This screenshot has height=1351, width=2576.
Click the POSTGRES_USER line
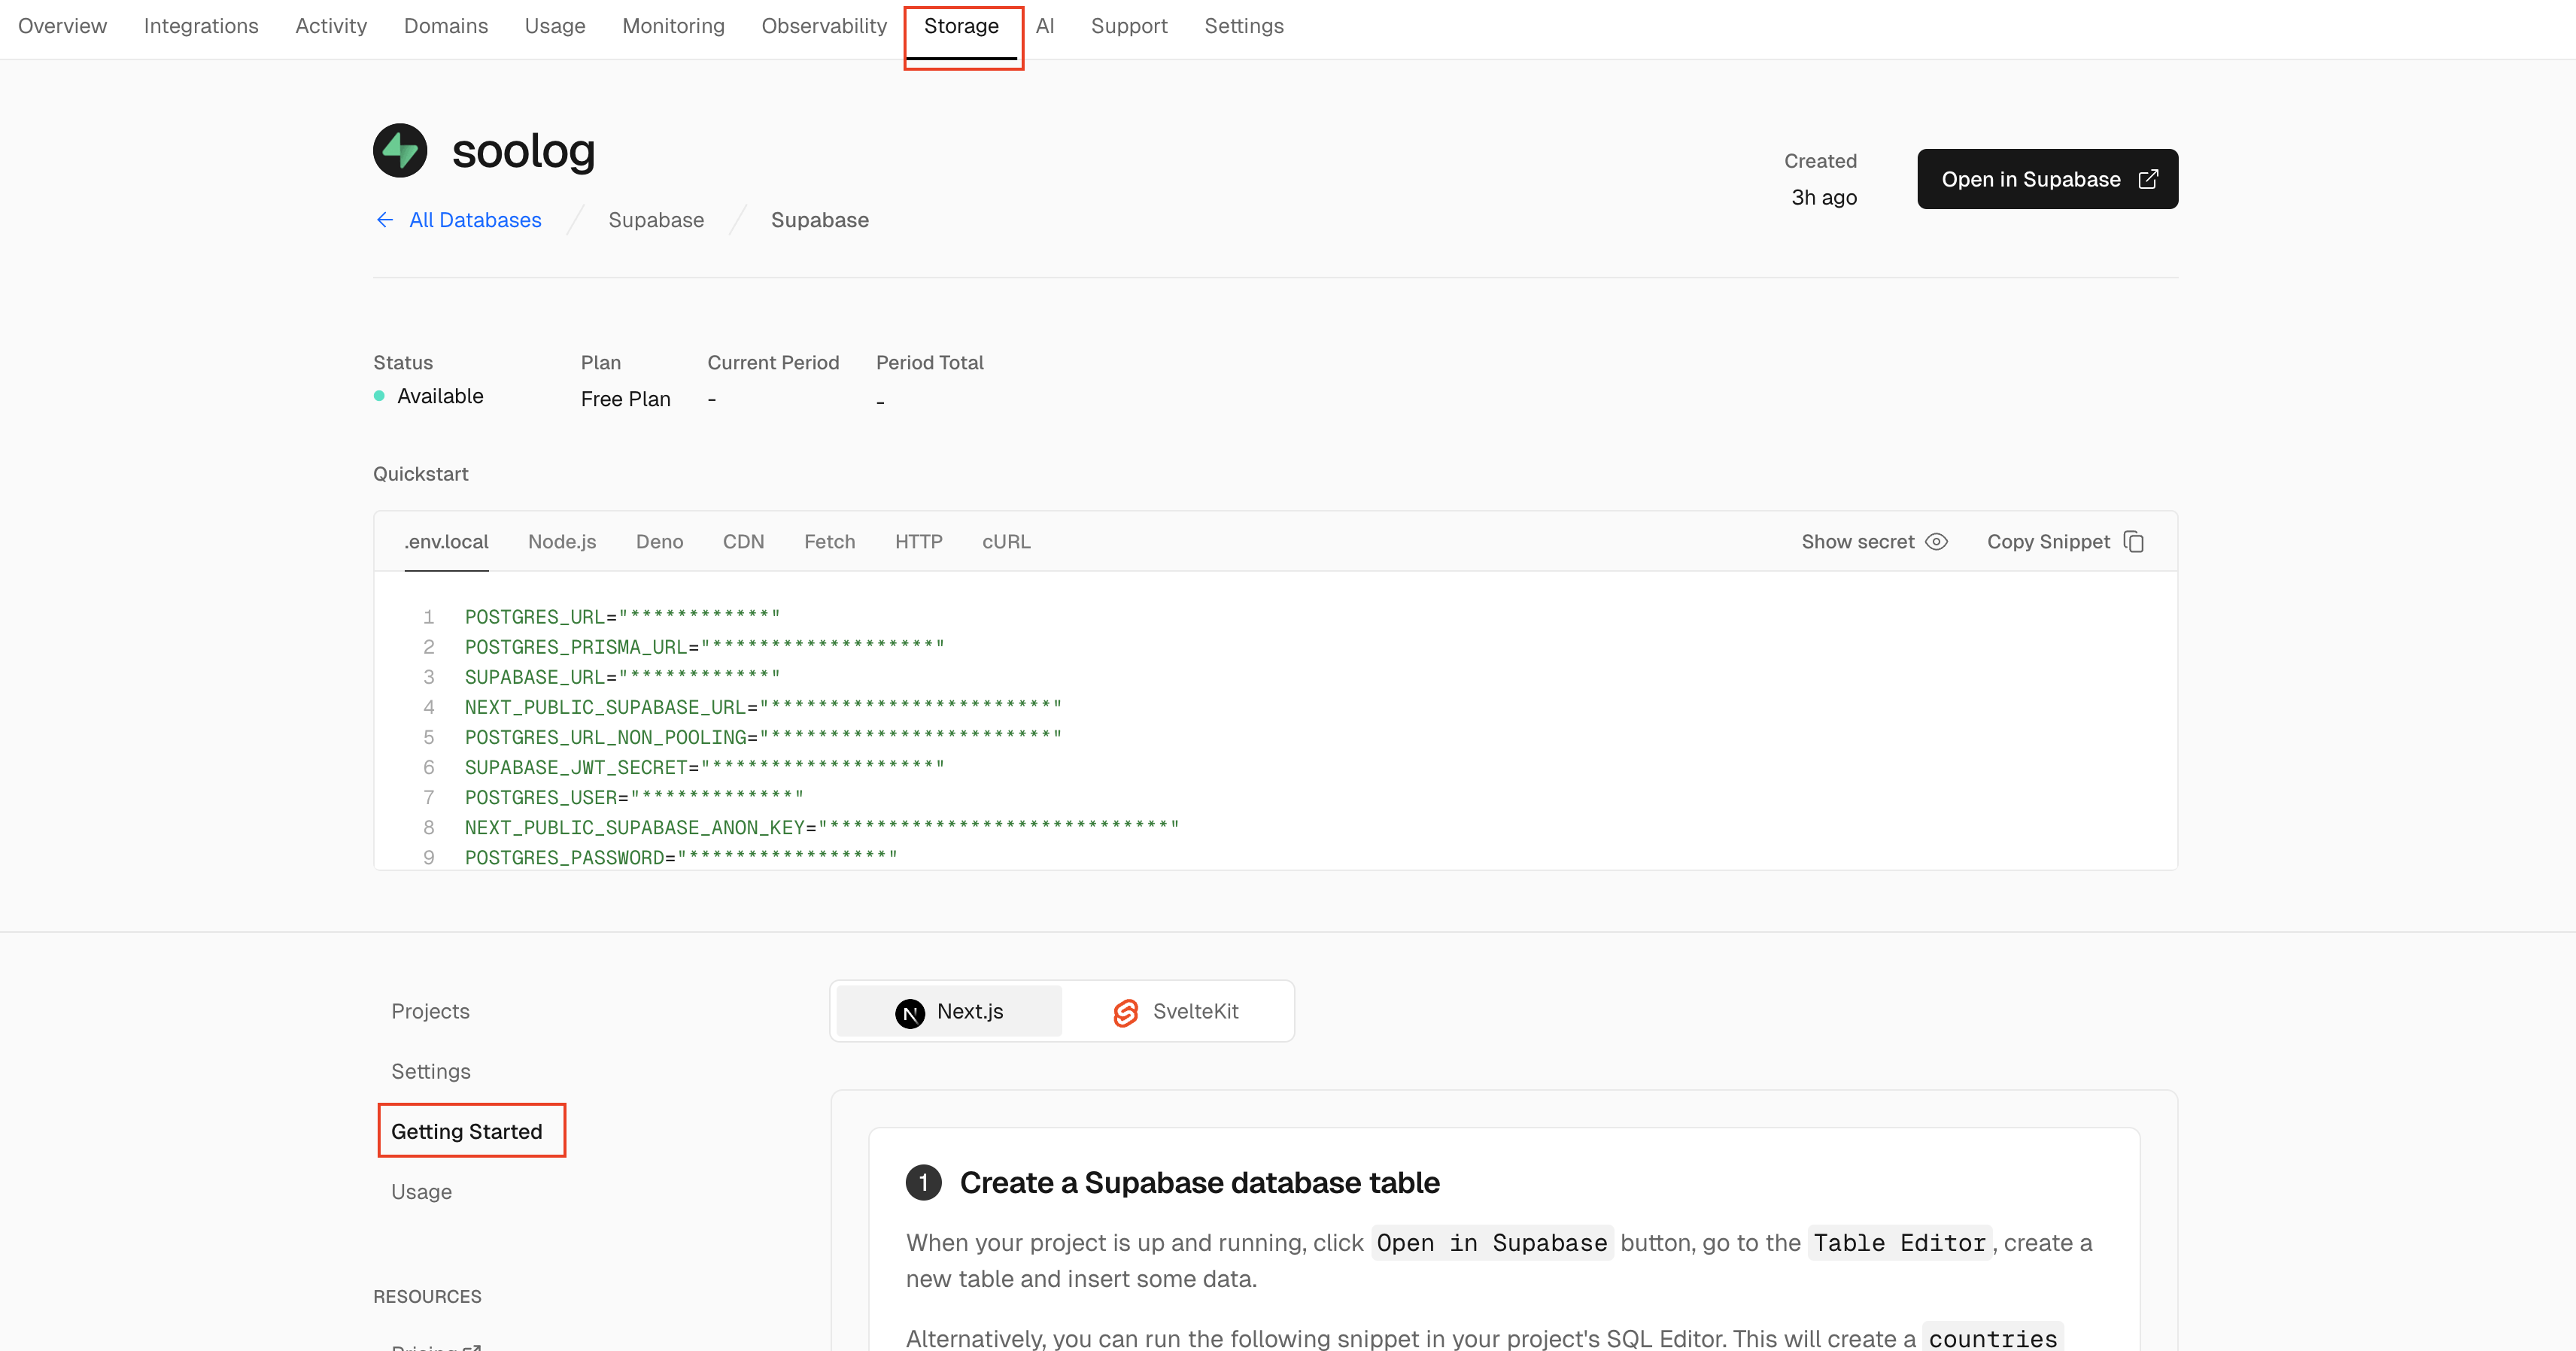(x=634, y=797)
